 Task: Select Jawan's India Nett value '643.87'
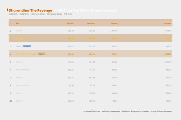pyautogui.click(x=71, y=46)
